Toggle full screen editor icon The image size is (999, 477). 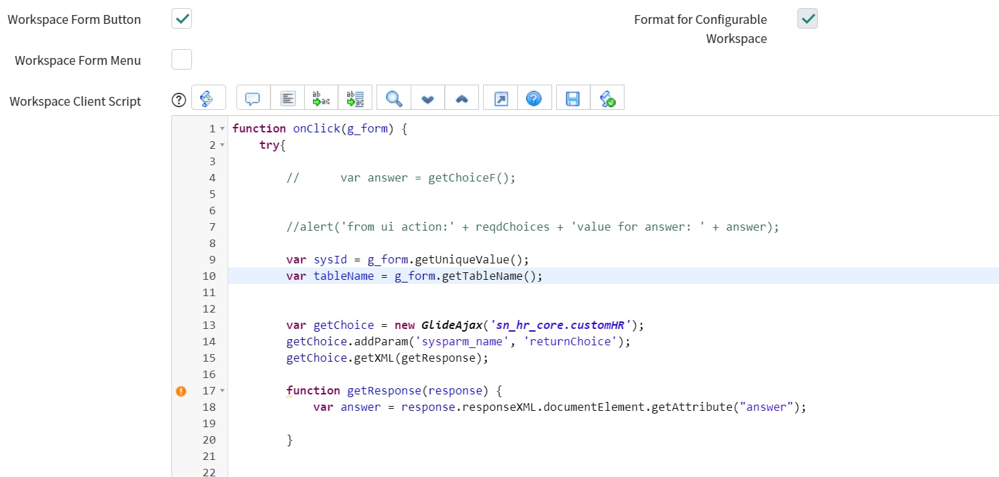(499, 97)
